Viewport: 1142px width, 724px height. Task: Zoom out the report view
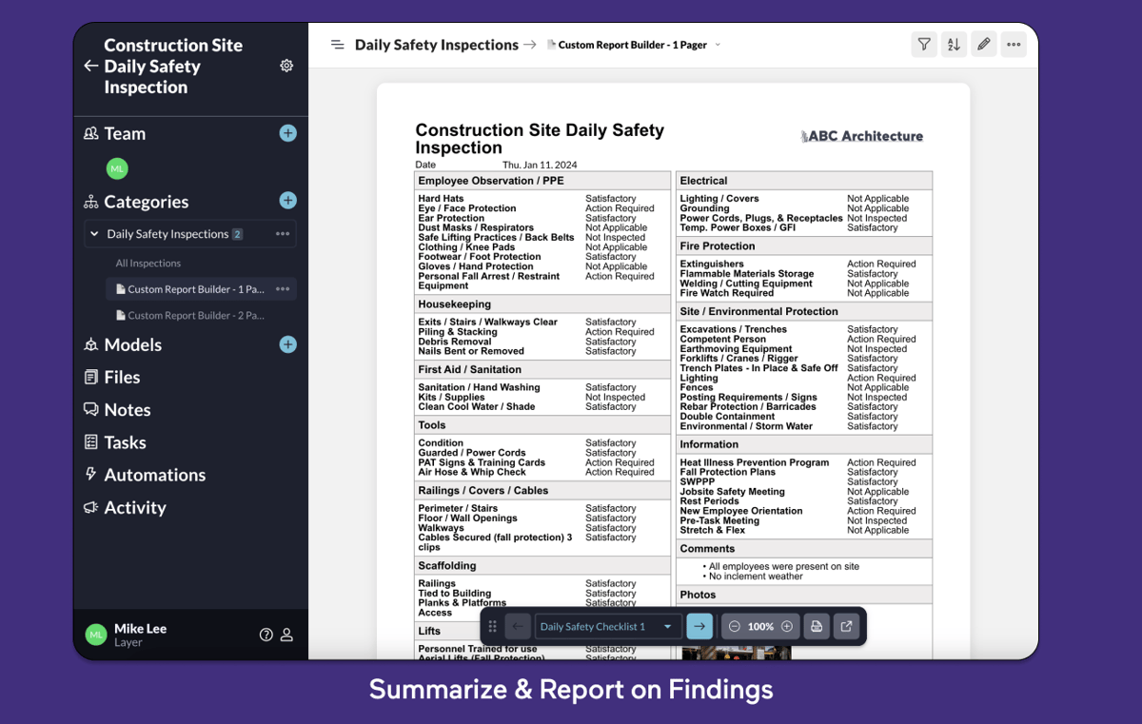734,626
